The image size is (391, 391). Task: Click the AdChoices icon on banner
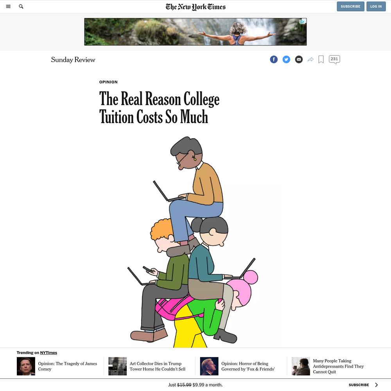[303, 22]
